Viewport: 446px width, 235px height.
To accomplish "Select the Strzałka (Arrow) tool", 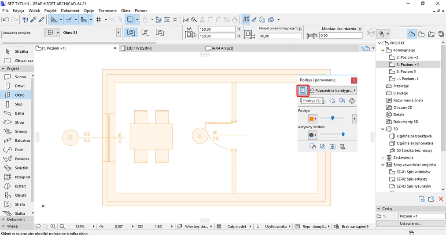I will [17, 51].
